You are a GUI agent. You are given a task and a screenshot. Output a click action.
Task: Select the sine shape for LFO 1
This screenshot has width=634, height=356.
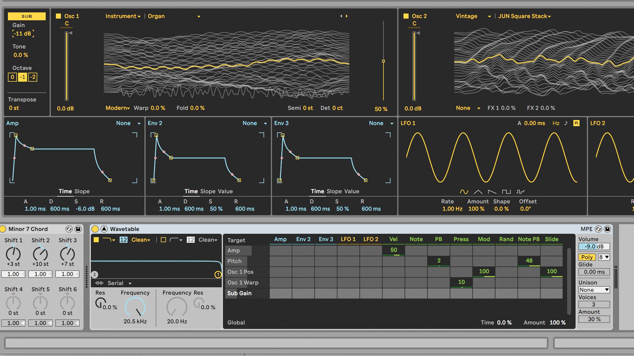464,192
